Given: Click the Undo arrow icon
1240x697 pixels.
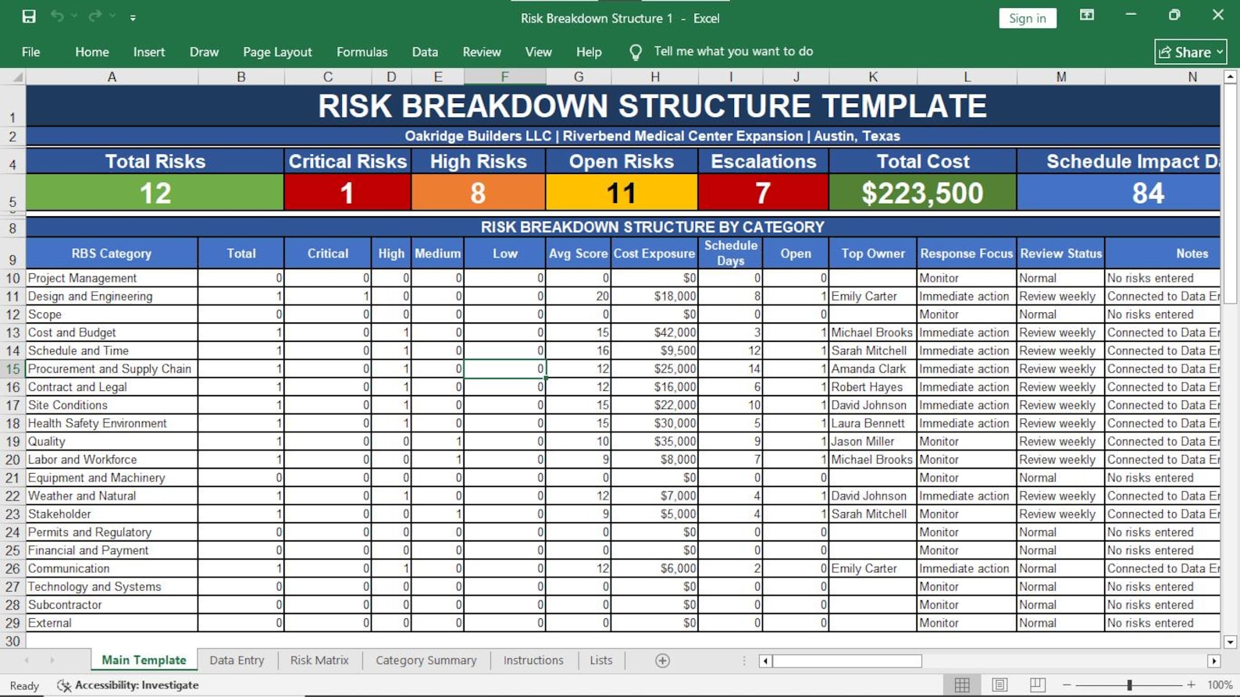Looking at the screenshot, I should pyautogui.click(x=57, y=16).
